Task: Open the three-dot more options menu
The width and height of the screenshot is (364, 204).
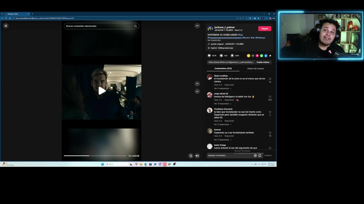Action: coord(197,26)
